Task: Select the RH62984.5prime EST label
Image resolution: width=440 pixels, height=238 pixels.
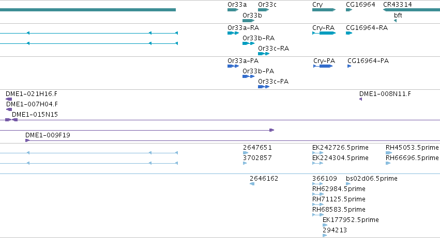Action: tap(339, 189)
